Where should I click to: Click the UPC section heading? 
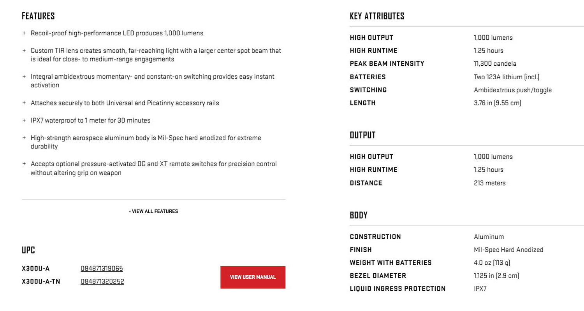(28, 251)
